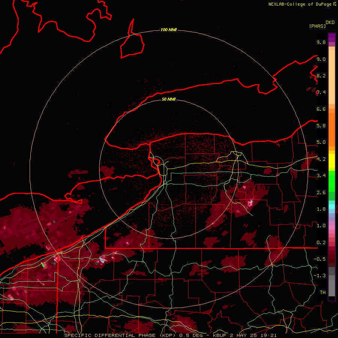Screen dimensions: 338x338
Task: Click the 0.2 scale value
Action: pyautogui.click(x=321, y=242)
